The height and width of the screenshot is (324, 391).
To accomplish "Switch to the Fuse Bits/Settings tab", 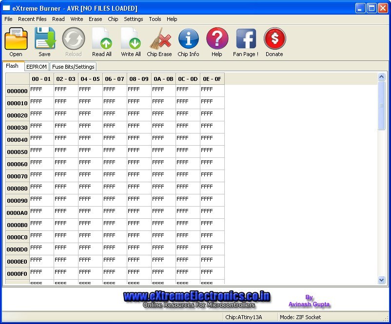I will pyautogui.click(x=73, y=67).
